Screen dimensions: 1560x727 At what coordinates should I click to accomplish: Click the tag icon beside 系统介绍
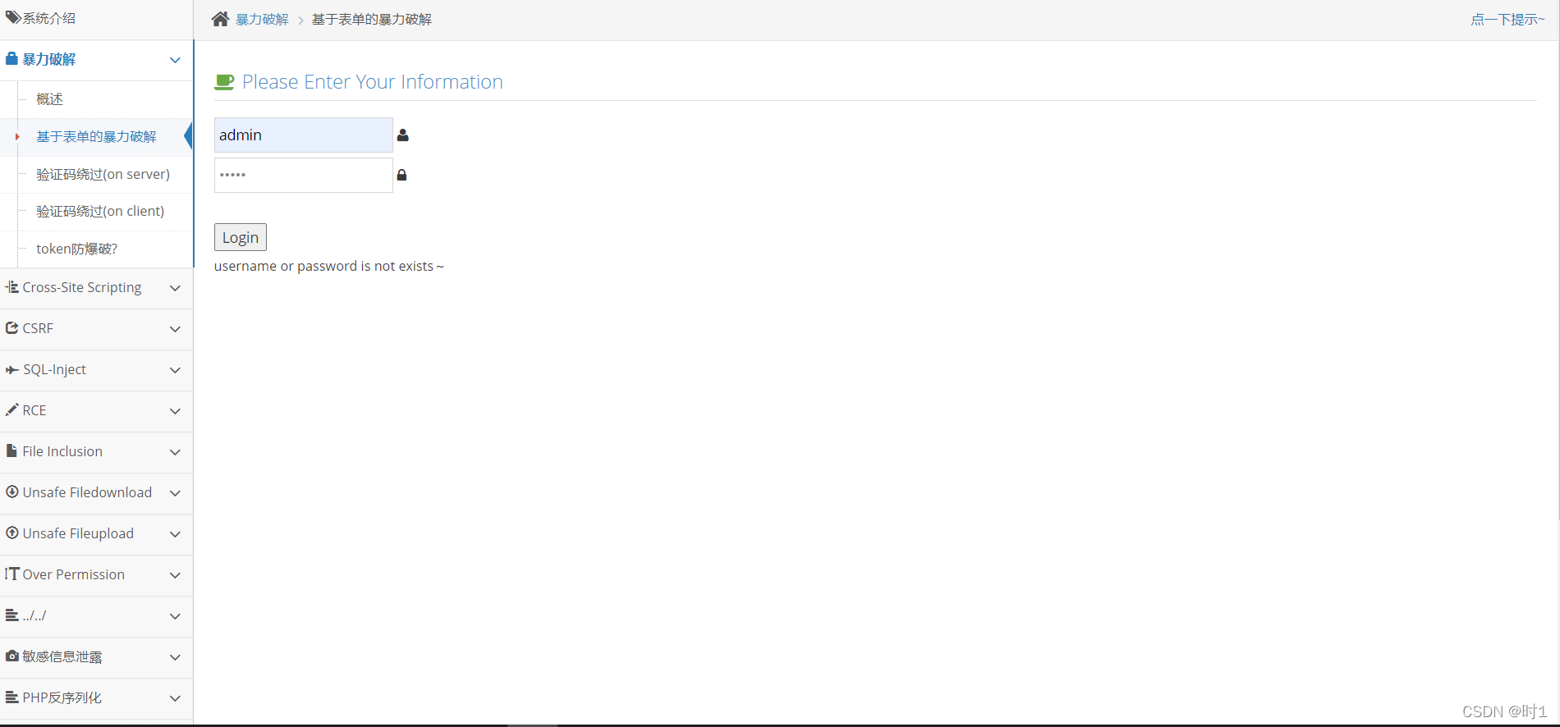pyautogui.click(x=12, y=17)
